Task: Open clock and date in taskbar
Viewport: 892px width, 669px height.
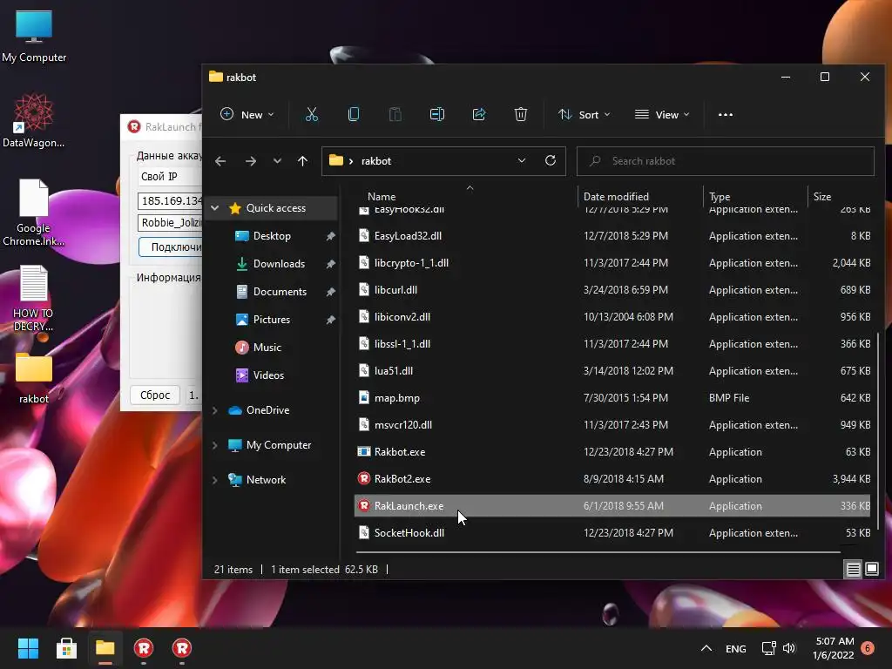Action: point(834,648)
